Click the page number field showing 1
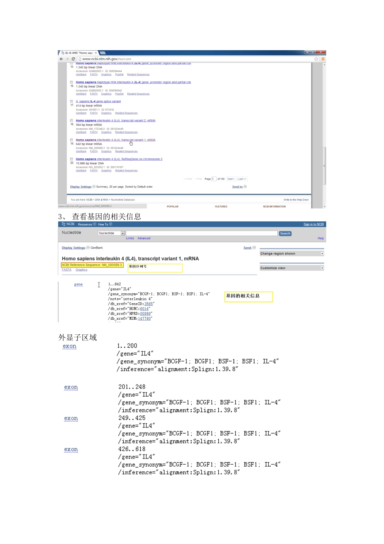This screenshot has width=384, height=544. point(214,179)
